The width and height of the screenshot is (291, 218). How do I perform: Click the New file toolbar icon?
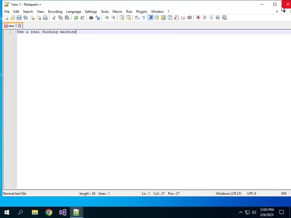pyautogui.click(x=6, y=18)
